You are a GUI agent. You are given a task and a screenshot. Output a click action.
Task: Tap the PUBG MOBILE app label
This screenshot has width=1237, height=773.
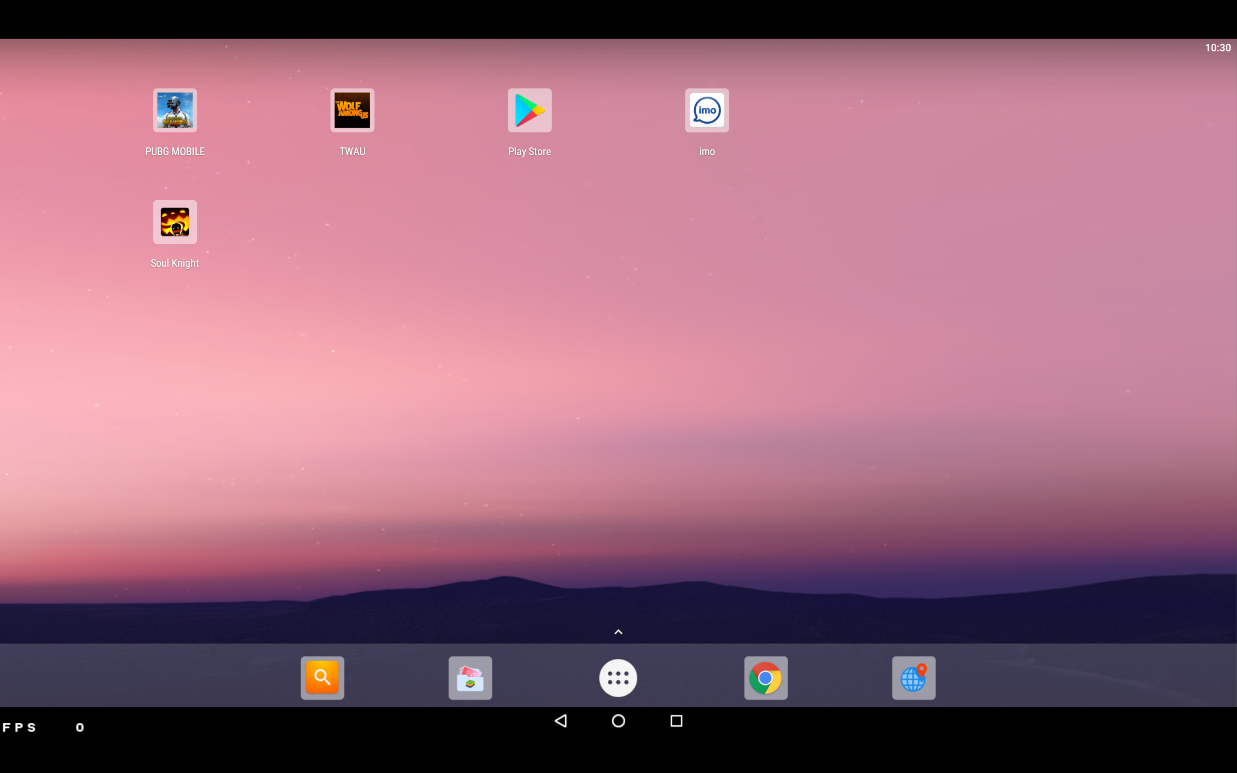174,151
